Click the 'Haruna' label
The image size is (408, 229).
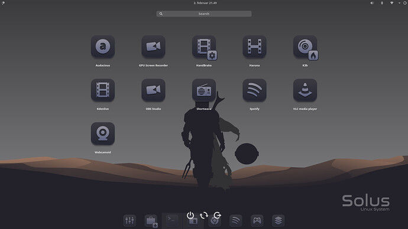(x=254, y=66)
